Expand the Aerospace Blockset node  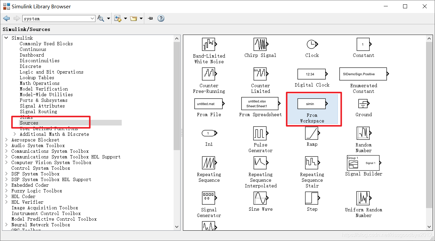tap(6, 140)
